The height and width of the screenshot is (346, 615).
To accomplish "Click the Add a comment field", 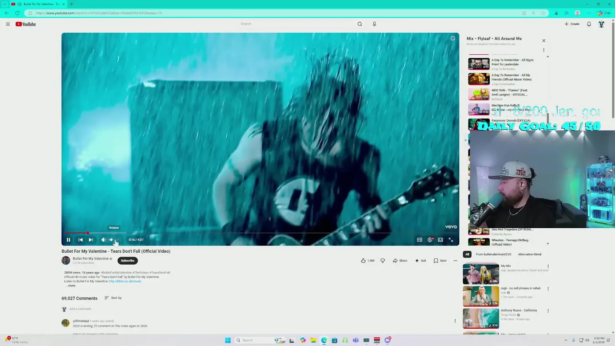I will [x=80, y=309].
